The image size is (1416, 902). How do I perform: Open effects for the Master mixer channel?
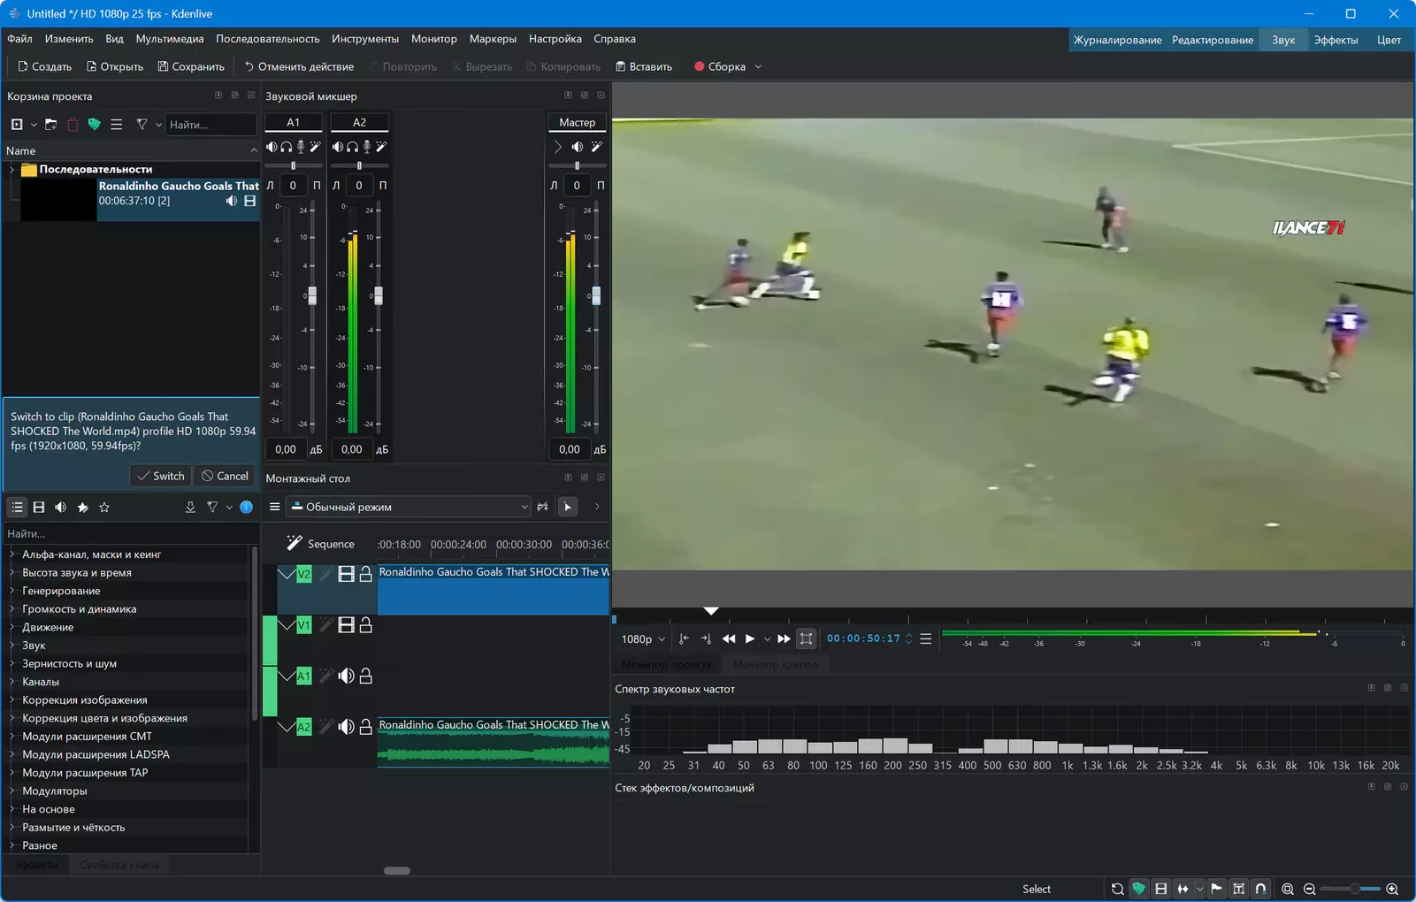tap(597, 147)
